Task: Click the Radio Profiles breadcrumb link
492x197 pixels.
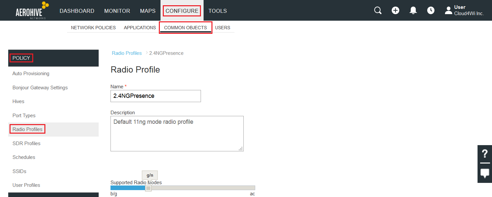Action: coord(127,53)
